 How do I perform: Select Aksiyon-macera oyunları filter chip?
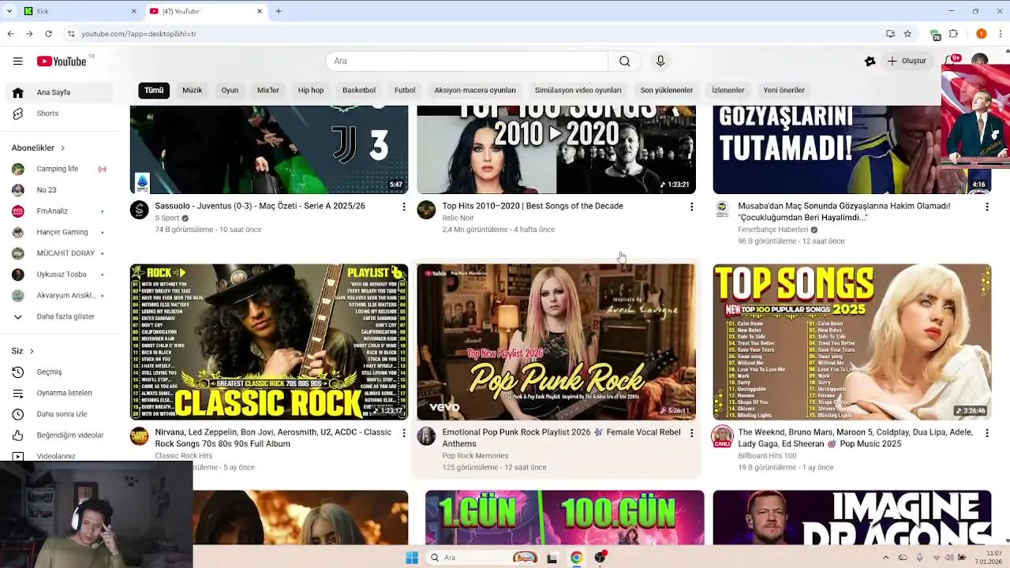475,90
